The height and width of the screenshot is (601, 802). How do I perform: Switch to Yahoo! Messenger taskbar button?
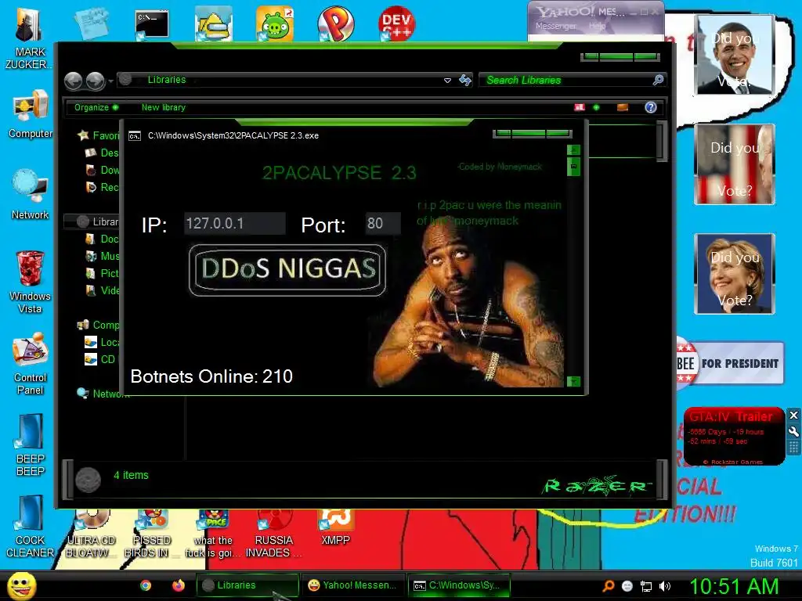(x=353, y=585)
